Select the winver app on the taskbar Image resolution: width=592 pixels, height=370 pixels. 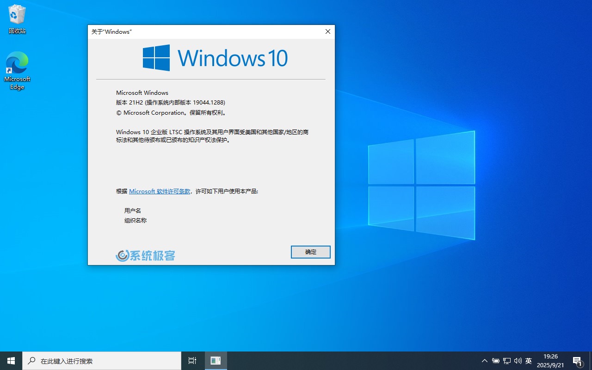[216, 361]
